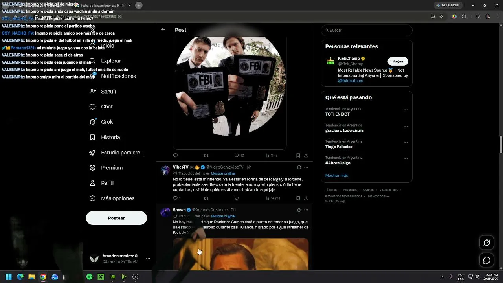Show original text of the VibesTV post
503x283 pixels.
(223, 173)
